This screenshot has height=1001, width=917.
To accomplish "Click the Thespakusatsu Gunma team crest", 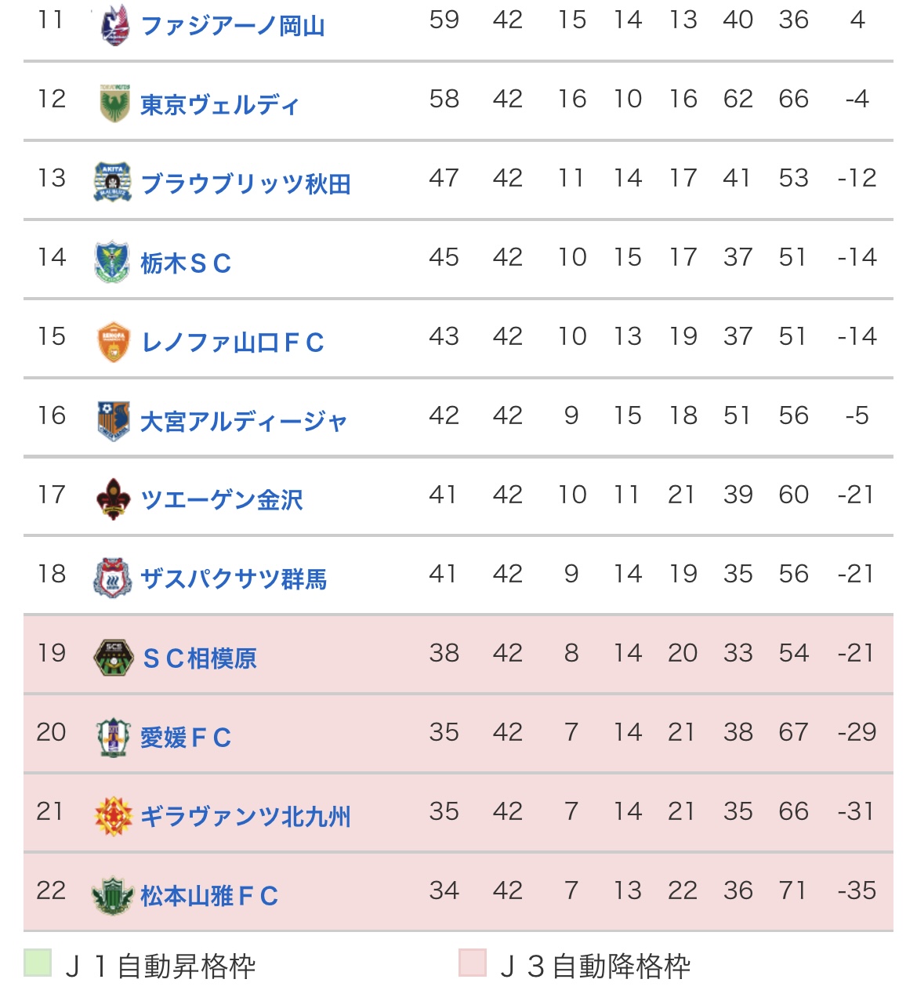I will [113, 578].
